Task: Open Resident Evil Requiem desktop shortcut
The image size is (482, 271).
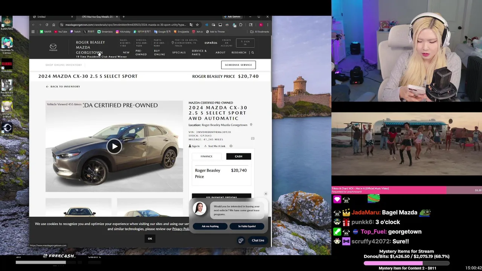Action: [x=7, y=88]
